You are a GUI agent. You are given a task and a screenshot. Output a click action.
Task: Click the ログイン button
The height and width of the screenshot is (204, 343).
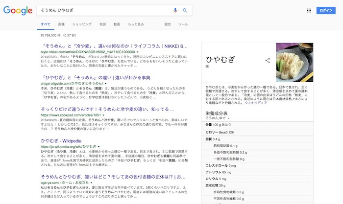click(326, 10)
